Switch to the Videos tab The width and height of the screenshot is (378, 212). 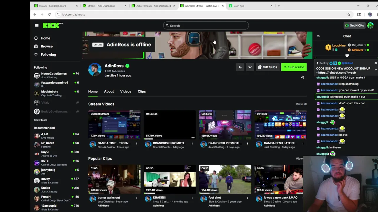pyautogui.click(x=126, y=91)
